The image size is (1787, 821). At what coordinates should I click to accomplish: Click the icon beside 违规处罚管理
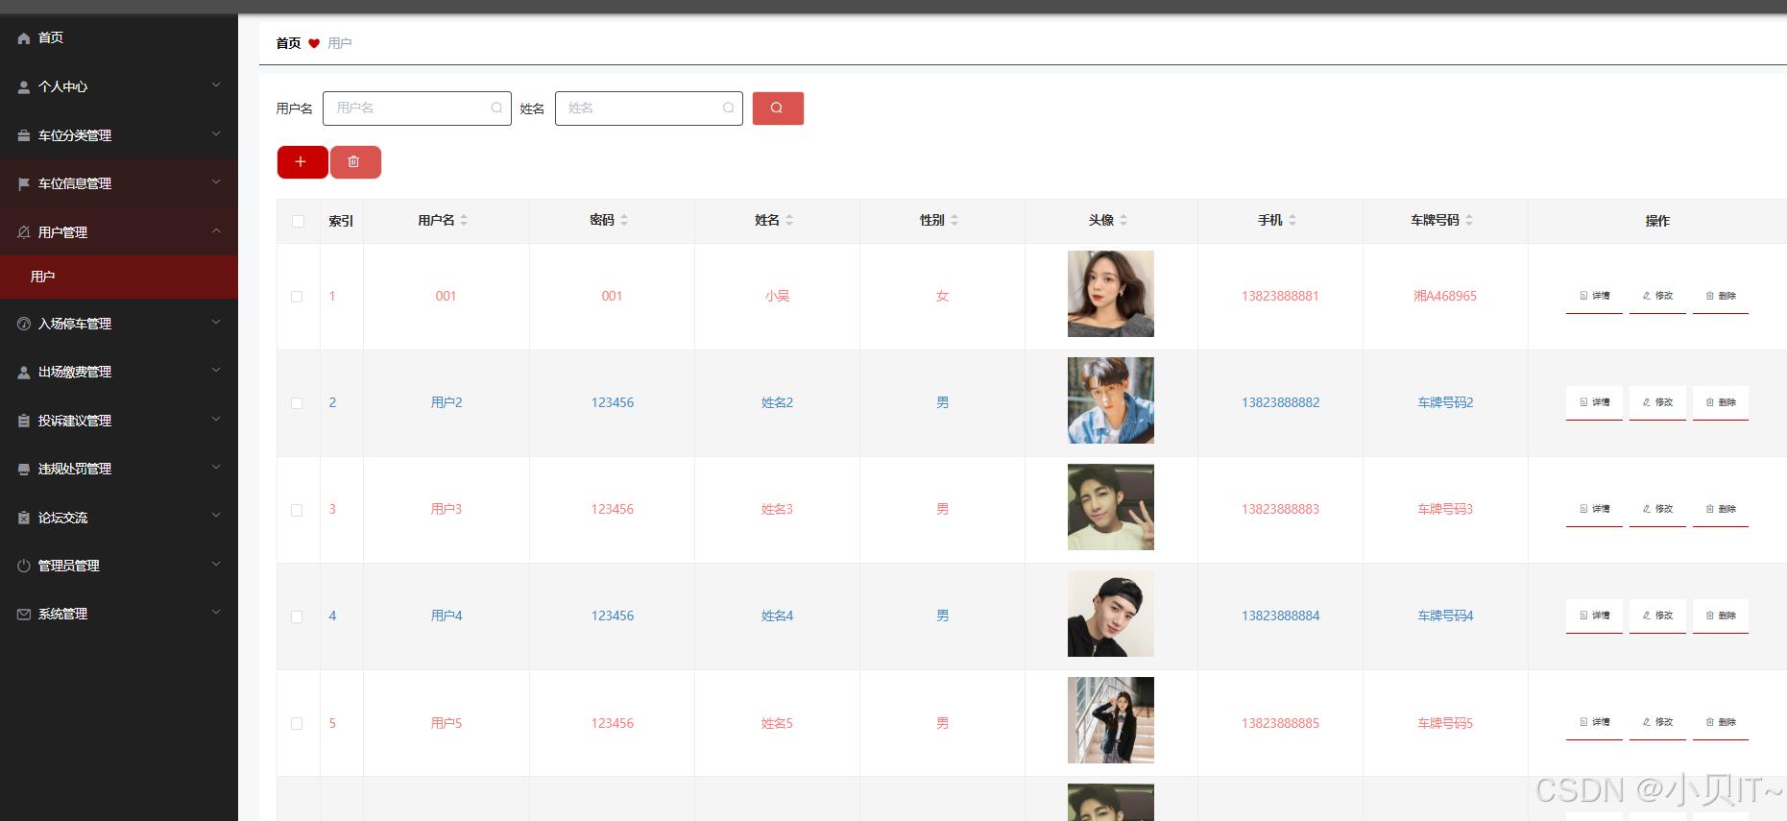click(x=24, y=469)
